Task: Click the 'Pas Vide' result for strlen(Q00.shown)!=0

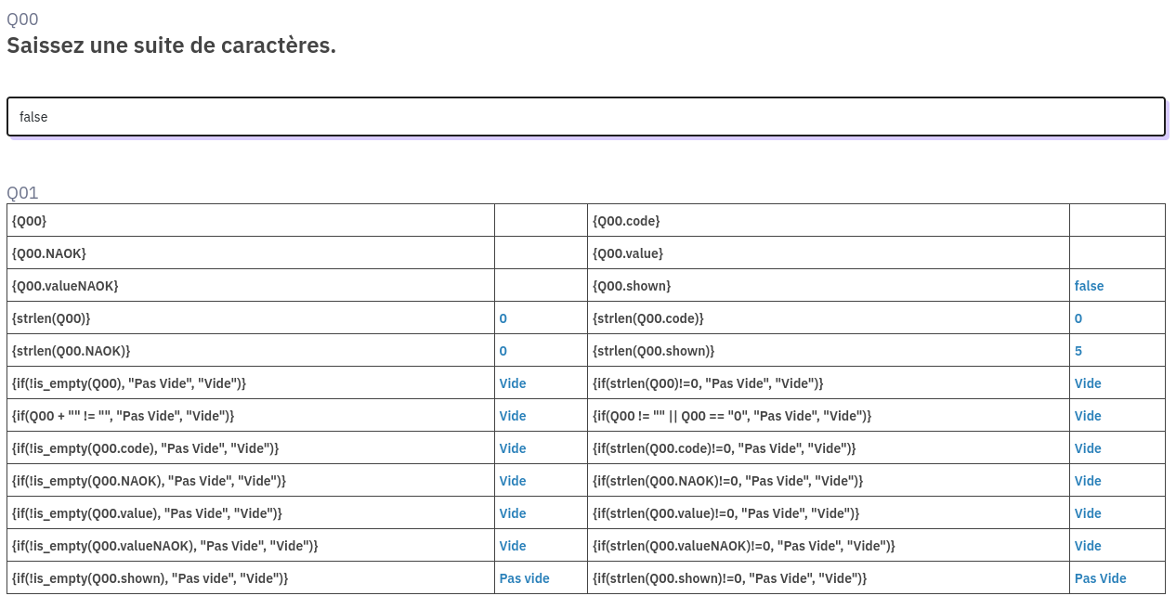Action: (x=1100, y=578)
